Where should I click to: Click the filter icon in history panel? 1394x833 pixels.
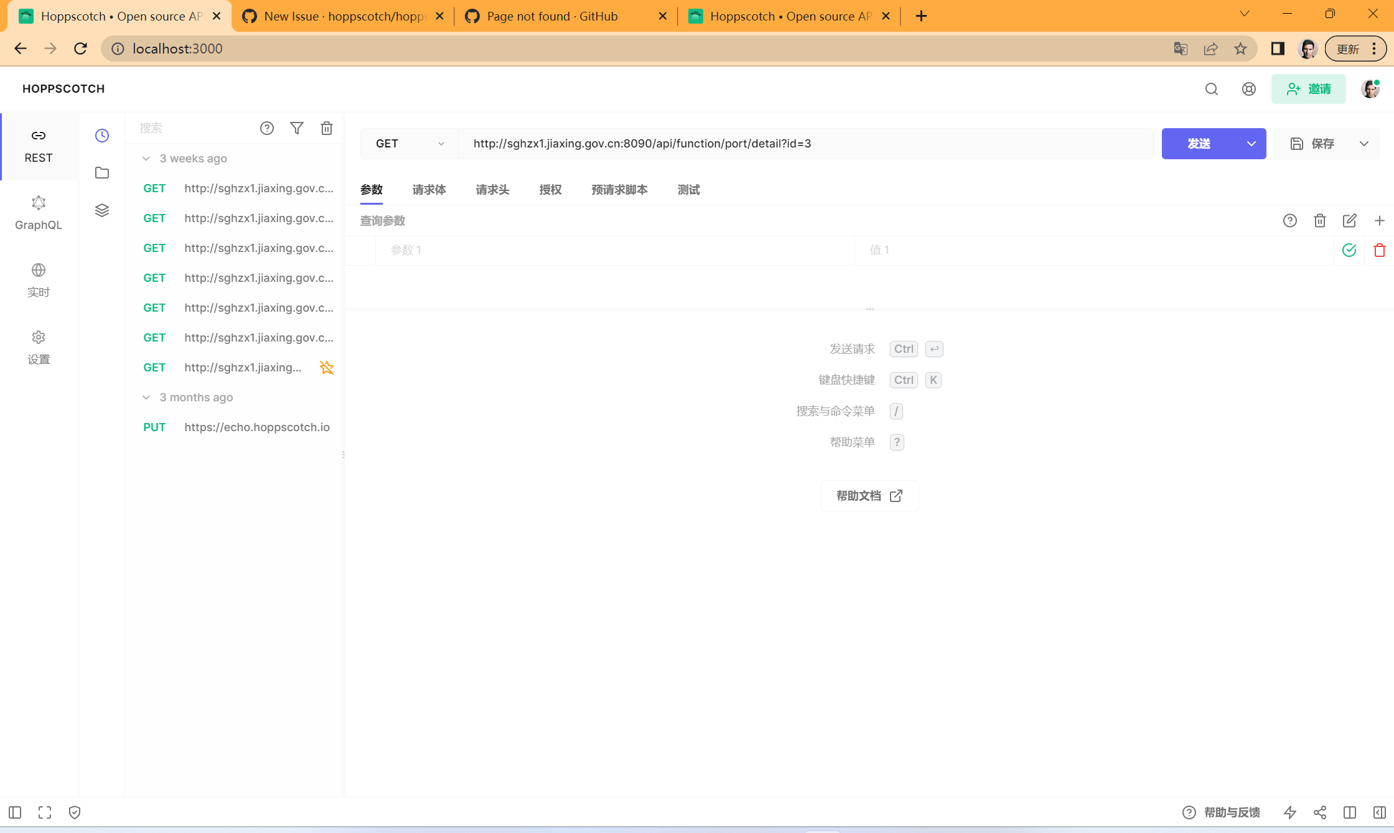pyautogui.click(x=297, y=128)
